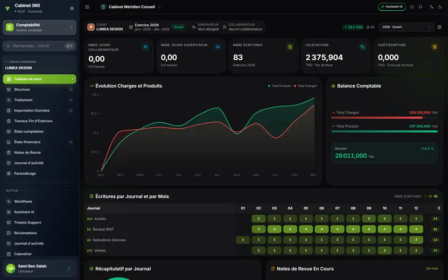Click the yellow icon in Coût/Écriture card
This screenshot has width=448, height=280.
pos(434,47)
